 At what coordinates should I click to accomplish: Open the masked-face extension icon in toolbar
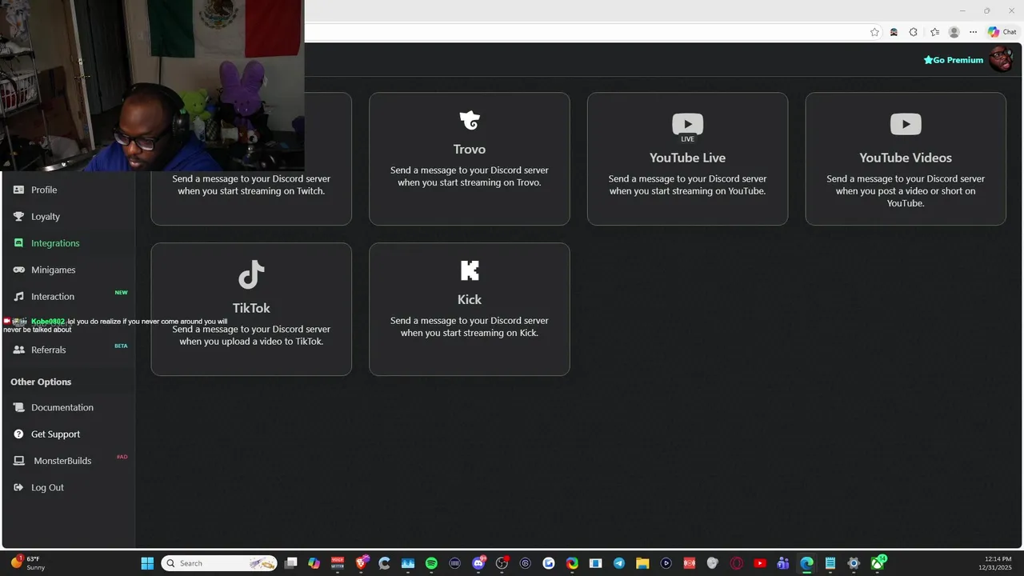tap(894, 32)
